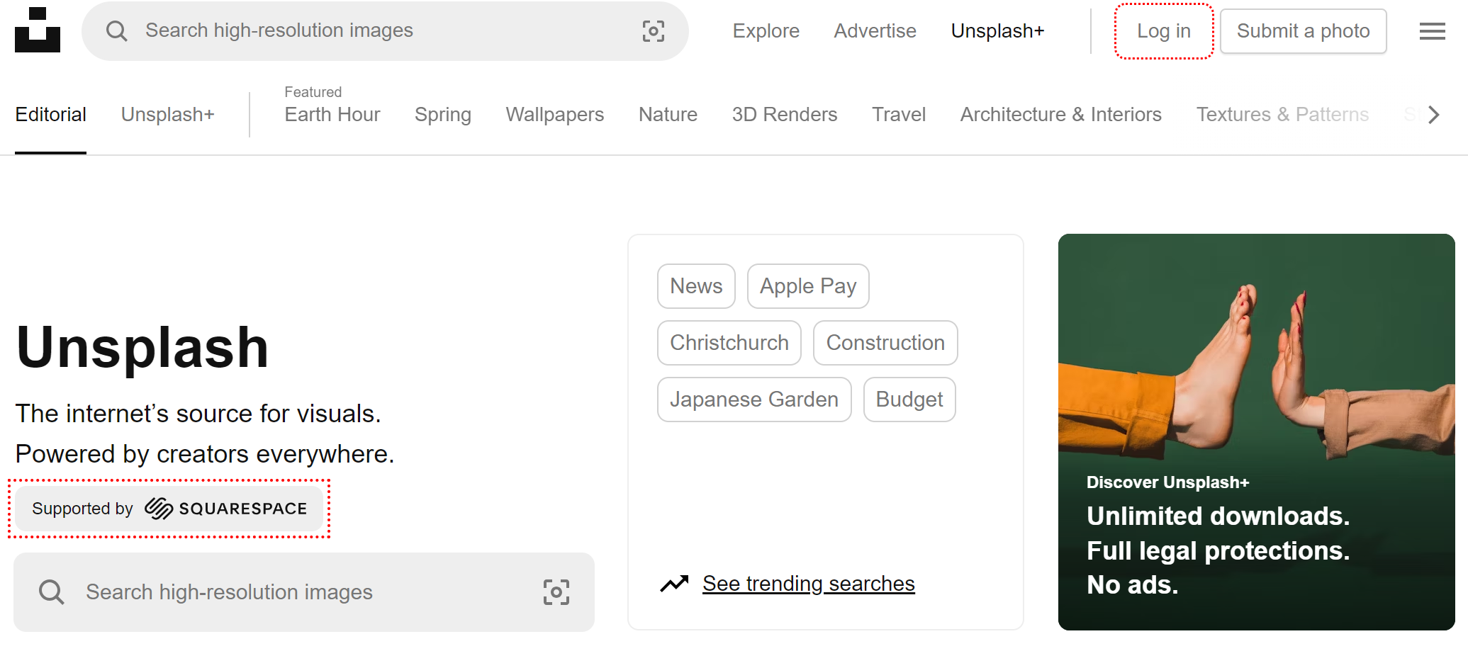The height and width of the screenshot is (668, 1468).
Task: Click the magnifier icon in top search bar
Action: pos(116,31)
